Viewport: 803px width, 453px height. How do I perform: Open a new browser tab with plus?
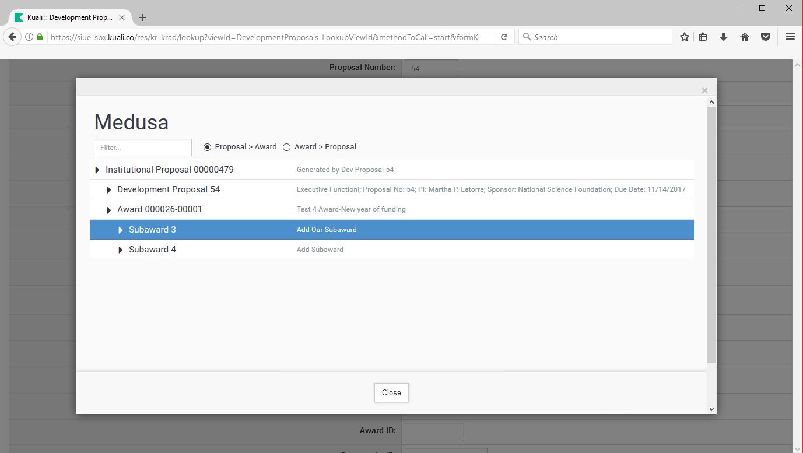142,17
